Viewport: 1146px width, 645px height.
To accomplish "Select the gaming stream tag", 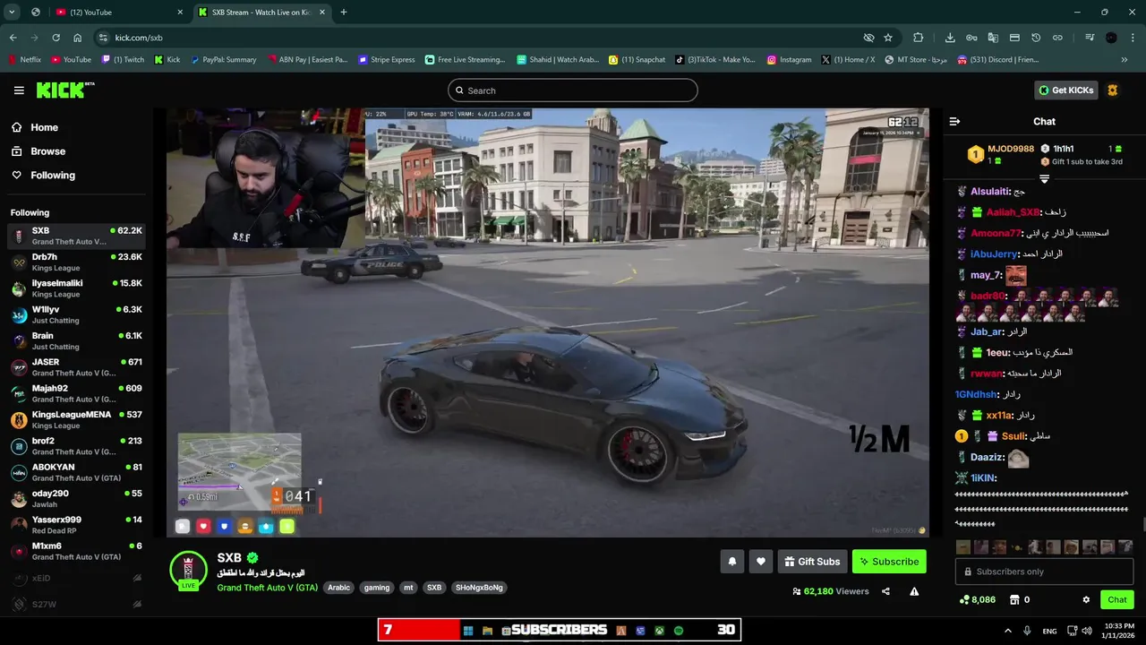I will click(377, 588).
